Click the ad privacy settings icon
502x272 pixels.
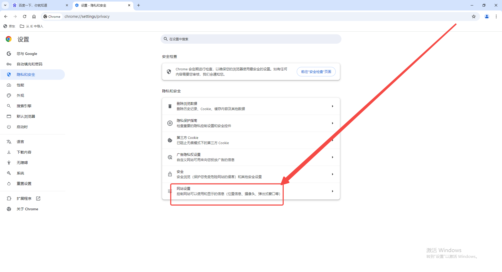[170, 157]
